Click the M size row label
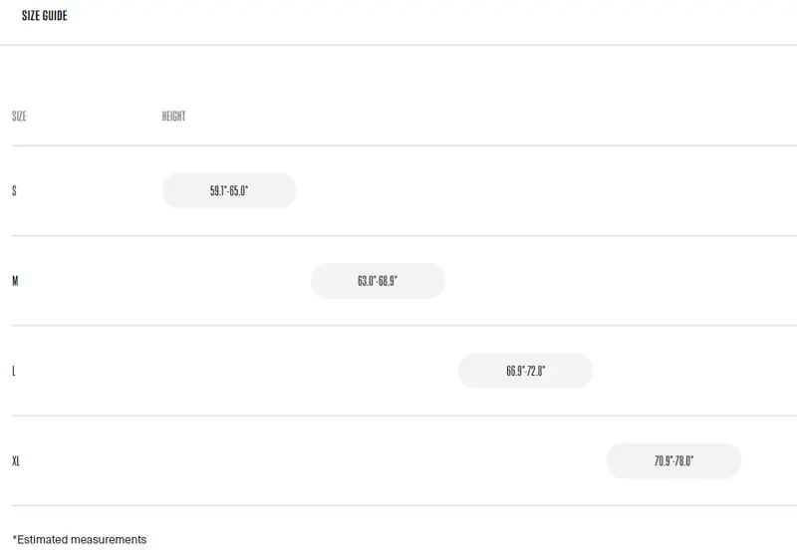The height and width of the screenshot is (550, 797). click(x=15, y=281)
